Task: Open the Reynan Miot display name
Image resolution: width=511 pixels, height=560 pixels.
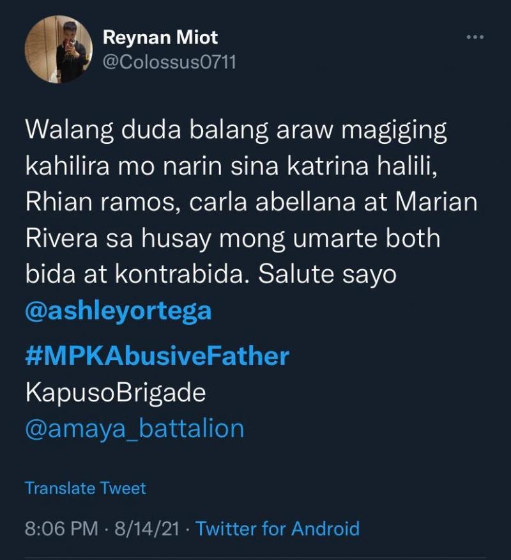Action: pyautogui.click(x=160, y=38)
